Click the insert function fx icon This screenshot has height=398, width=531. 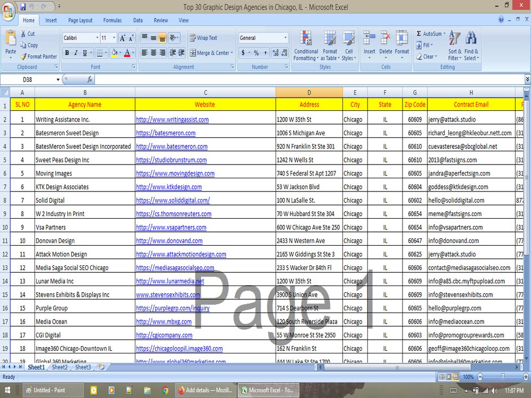coord(90,80)
